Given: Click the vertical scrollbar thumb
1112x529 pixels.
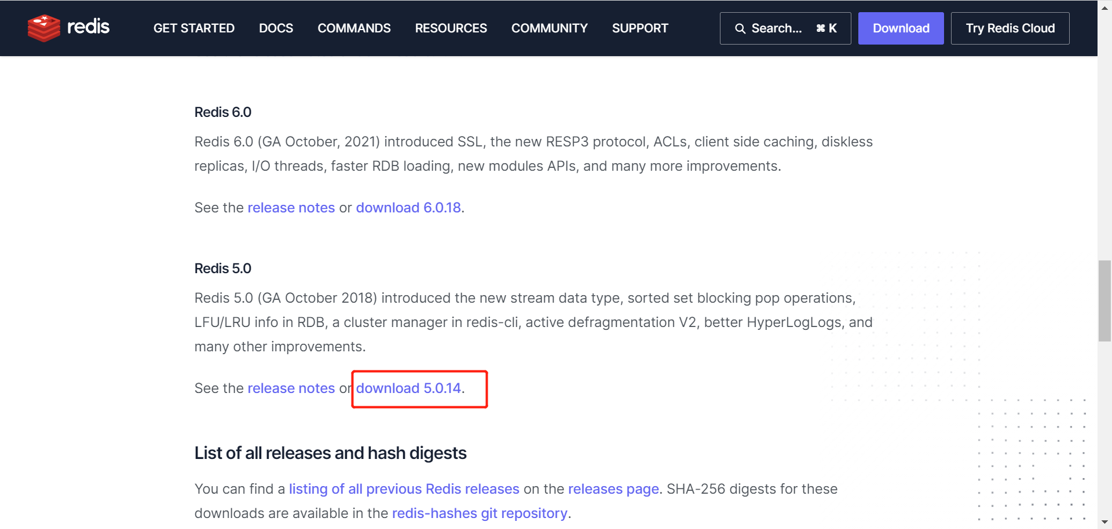Looking at the screenshot, I should pos(1104,301).
